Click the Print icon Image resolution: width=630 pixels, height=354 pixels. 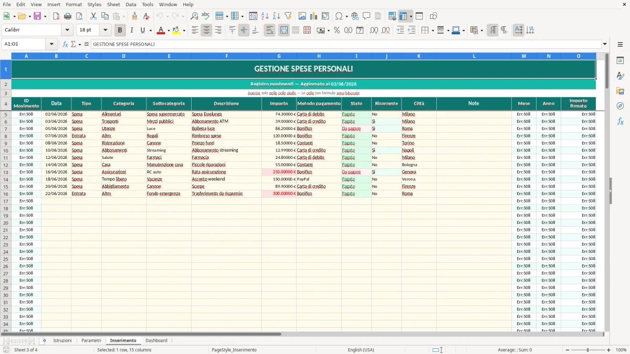click(68, 16)
